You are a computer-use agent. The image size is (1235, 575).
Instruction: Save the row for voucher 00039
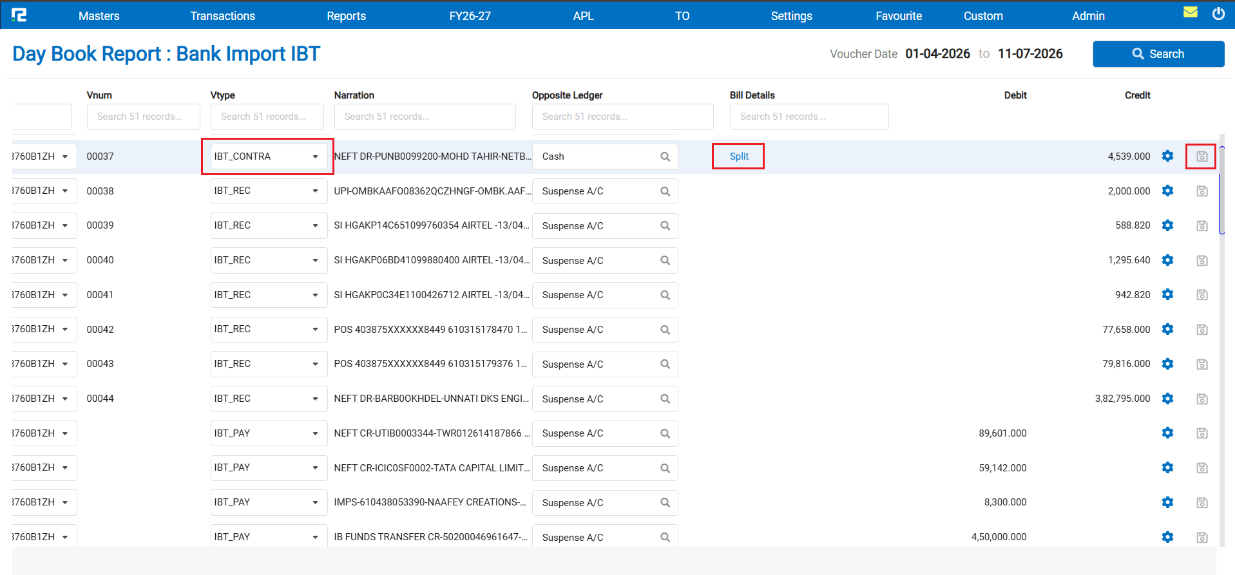pos(1201,226)
